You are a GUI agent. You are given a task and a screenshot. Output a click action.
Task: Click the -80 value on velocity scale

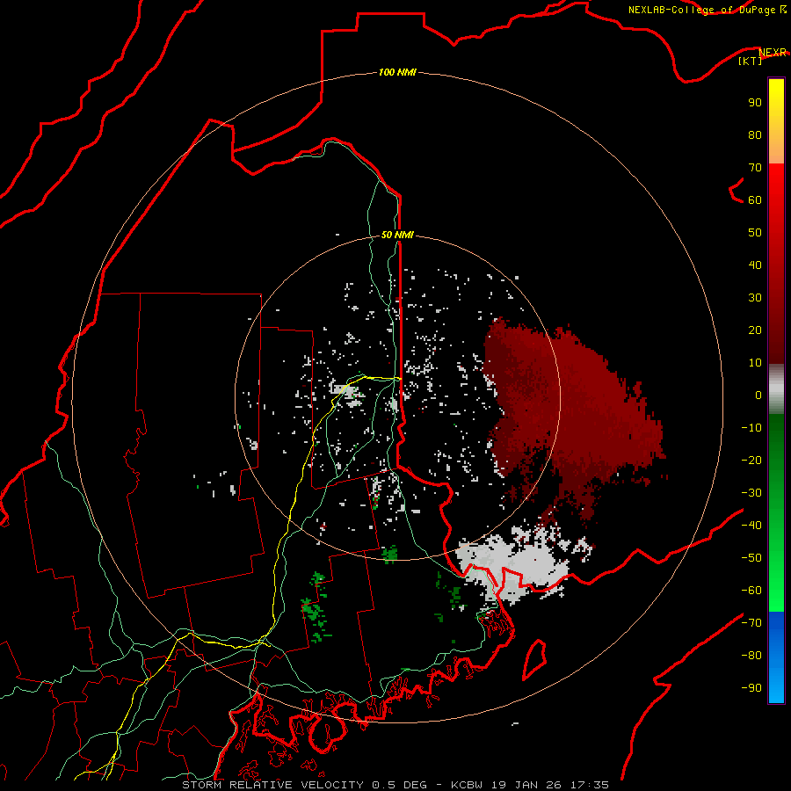point(751,656)
